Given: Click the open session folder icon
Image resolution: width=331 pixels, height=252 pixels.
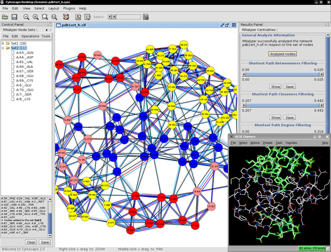Looking at the screenshot, I should tap(5, 17).
